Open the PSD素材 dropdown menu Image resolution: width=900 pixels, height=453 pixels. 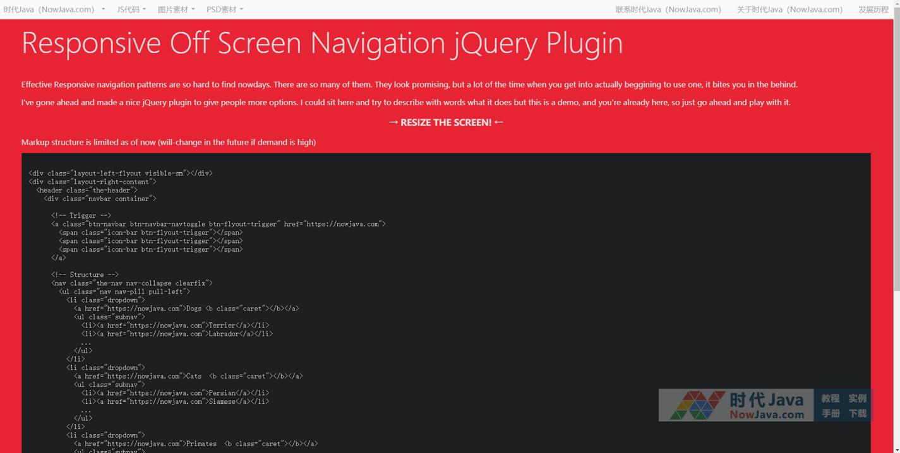pos(224,9)
